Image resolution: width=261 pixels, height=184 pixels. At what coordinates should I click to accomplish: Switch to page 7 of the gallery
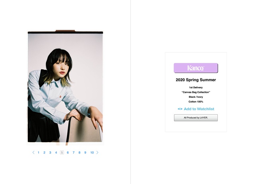coord(74,152)
